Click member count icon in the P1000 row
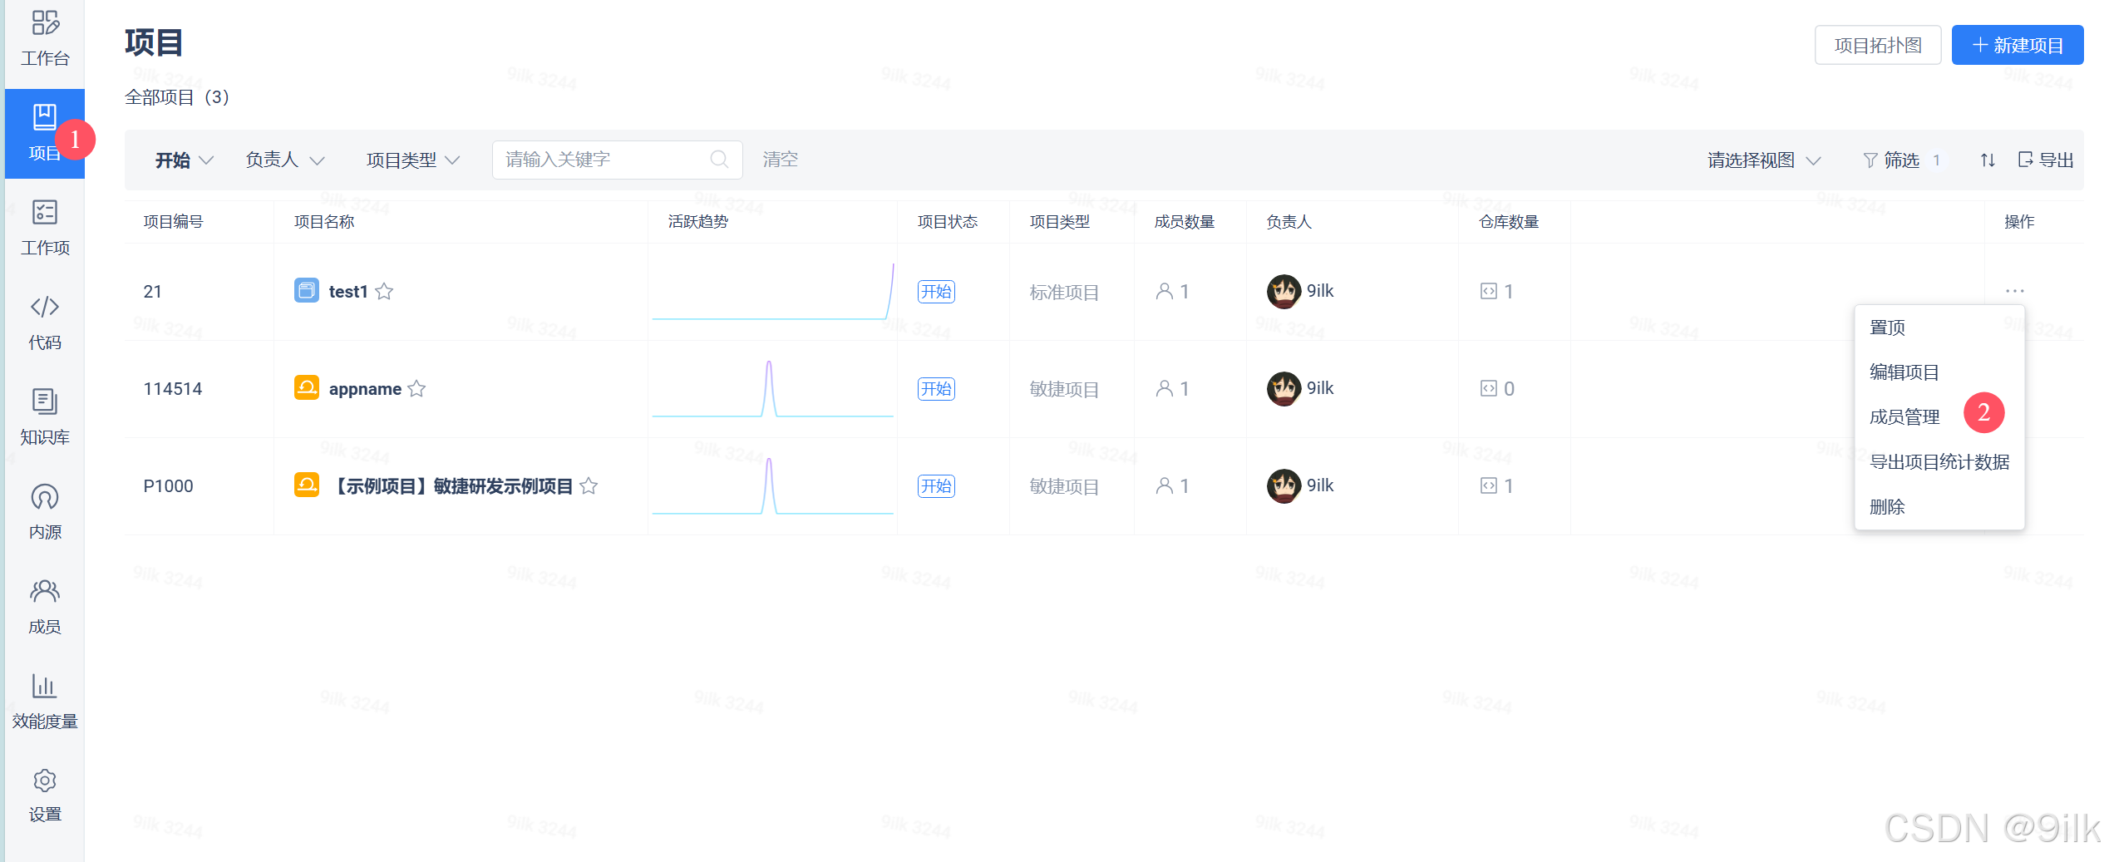The width and height of the screenshot is (2104, 862). coord(1165,485)
